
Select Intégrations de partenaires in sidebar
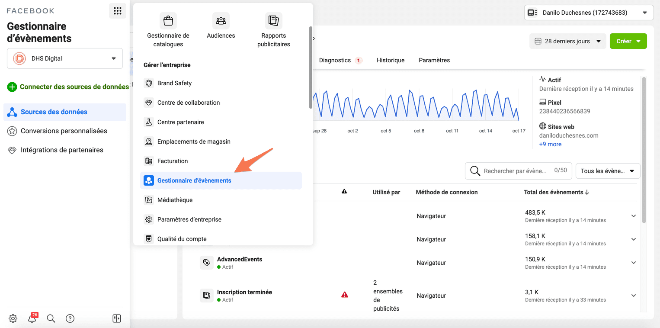[65, 150]
